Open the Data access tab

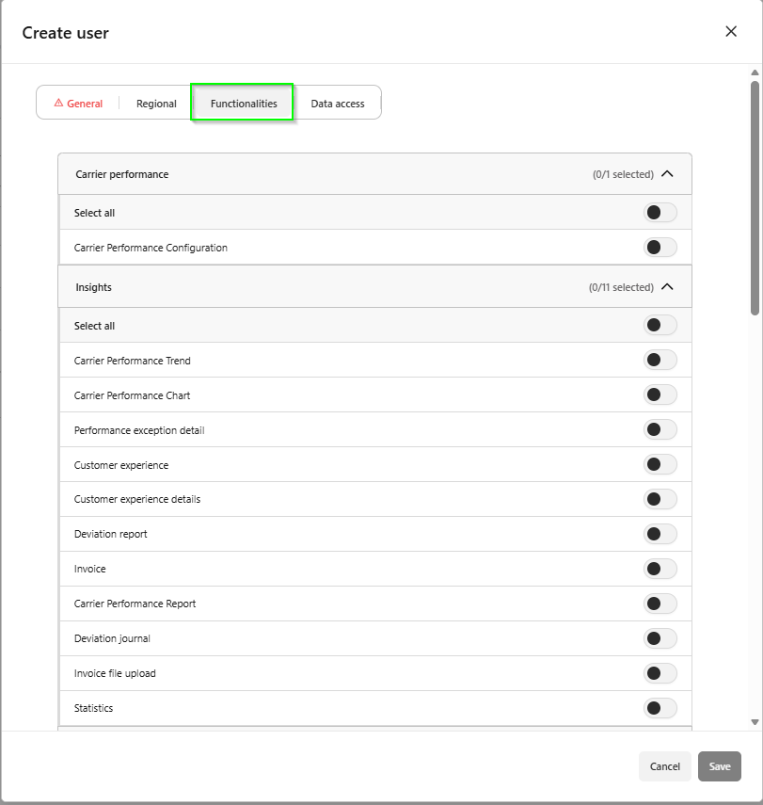point(338,104)
